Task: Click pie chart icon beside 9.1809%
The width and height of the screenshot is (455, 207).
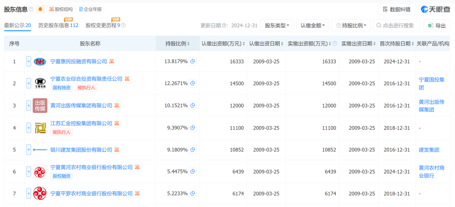Action: tap(193, 150)
